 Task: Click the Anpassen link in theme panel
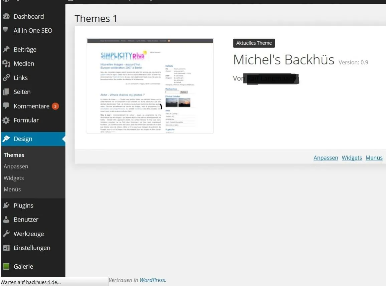click(326, 158)
